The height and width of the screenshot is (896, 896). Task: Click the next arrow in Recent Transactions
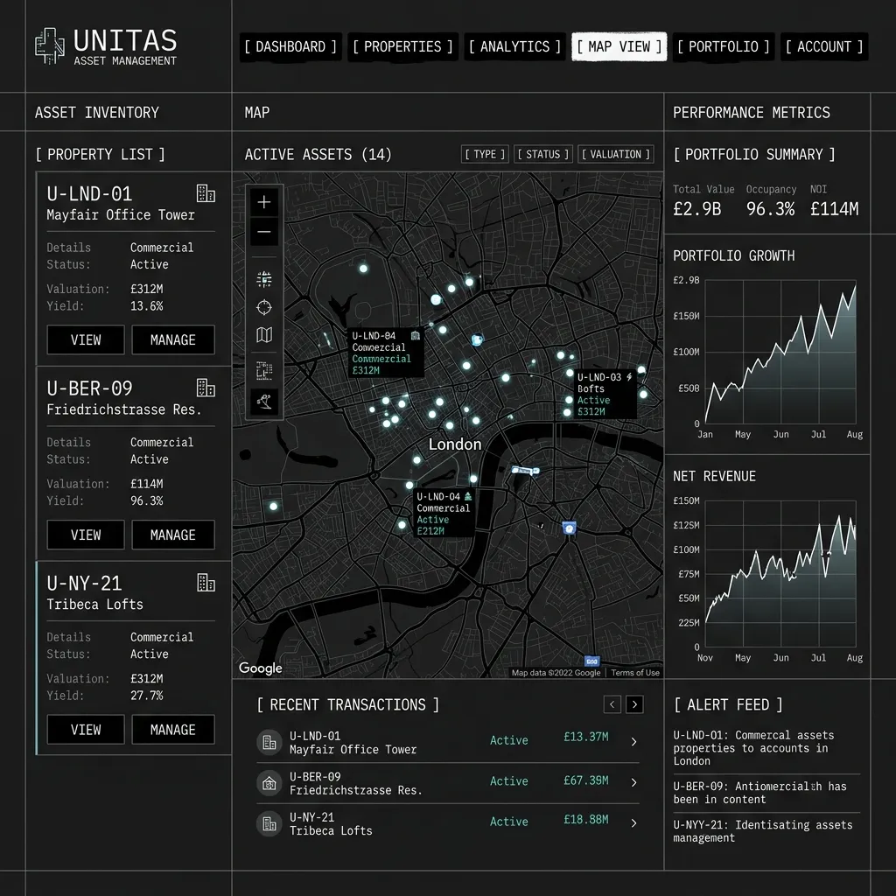pyautogui.click(x=633, y=703)
